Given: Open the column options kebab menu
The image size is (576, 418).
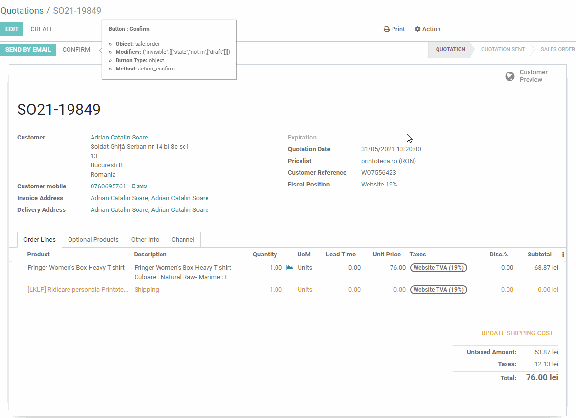Looking at the screenshot, I should point(563,255).
